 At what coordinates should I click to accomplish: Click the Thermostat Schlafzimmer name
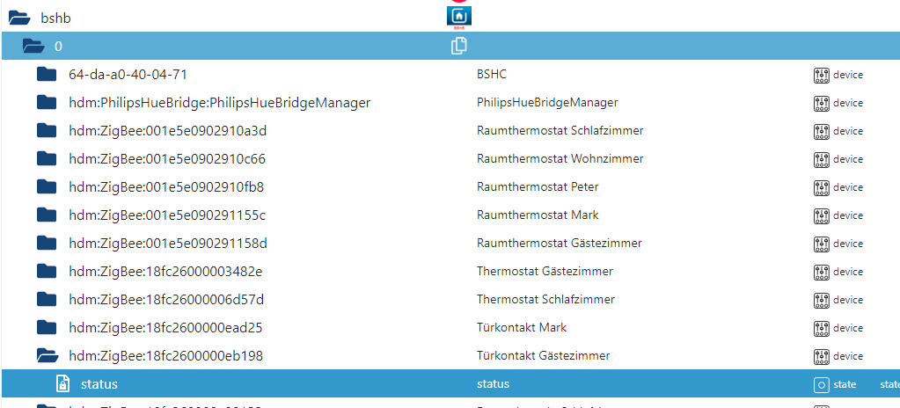click(x=545, y=300)
